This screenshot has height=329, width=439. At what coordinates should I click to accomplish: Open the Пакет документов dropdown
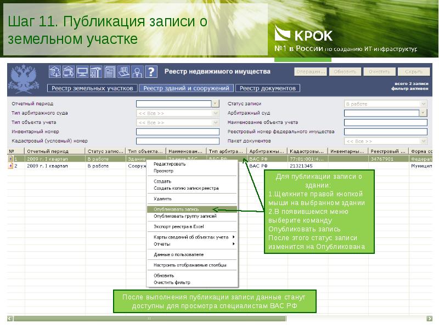(423, 141)
